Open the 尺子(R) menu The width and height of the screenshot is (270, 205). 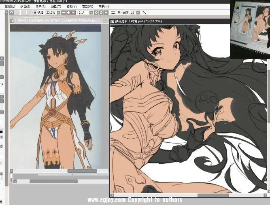pos(40,7)
